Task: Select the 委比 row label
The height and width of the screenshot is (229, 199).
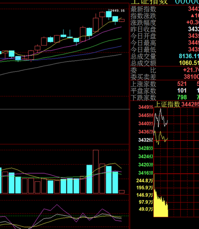Action: coord(144,70)
